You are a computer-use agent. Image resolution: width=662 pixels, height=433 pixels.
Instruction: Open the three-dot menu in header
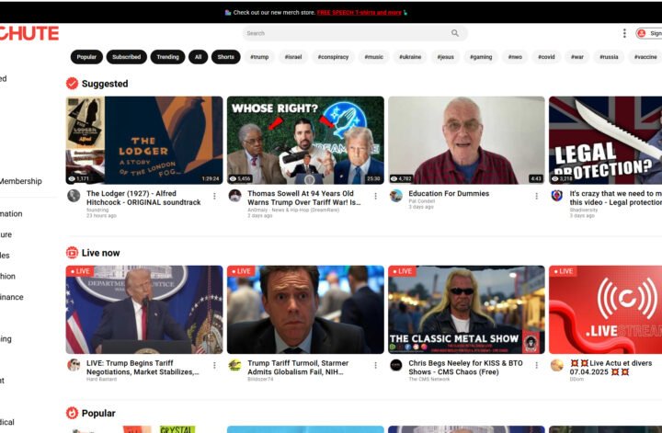coord(624,33)
